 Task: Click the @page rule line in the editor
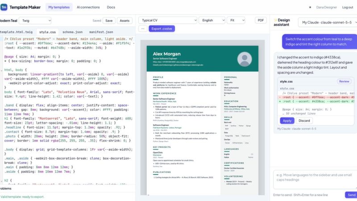point(32,57)
